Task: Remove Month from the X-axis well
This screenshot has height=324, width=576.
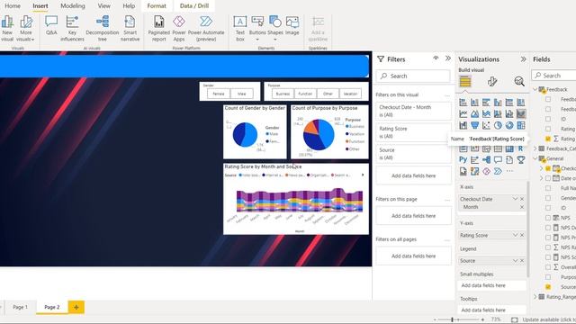Action: [522, 207]
